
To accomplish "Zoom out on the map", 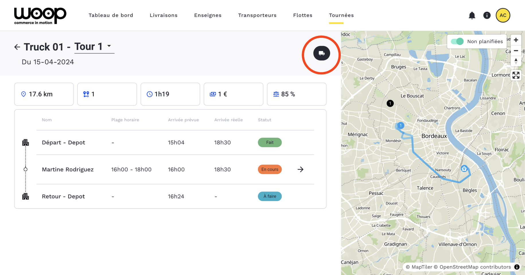I will coord(516,51).
